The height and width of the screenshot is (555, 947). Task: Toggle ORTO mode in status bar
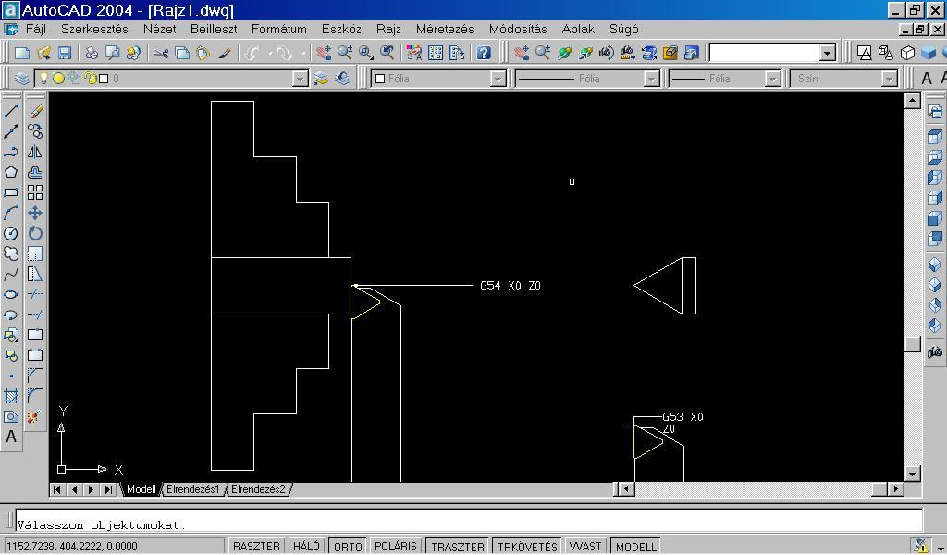[x=348, y=547]
